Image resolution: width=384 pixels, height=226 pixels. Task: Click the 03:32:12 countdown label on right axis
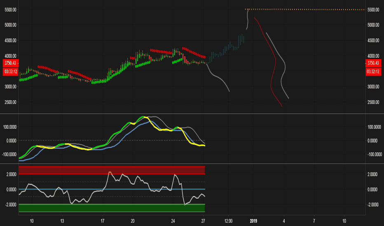point(373,71)
